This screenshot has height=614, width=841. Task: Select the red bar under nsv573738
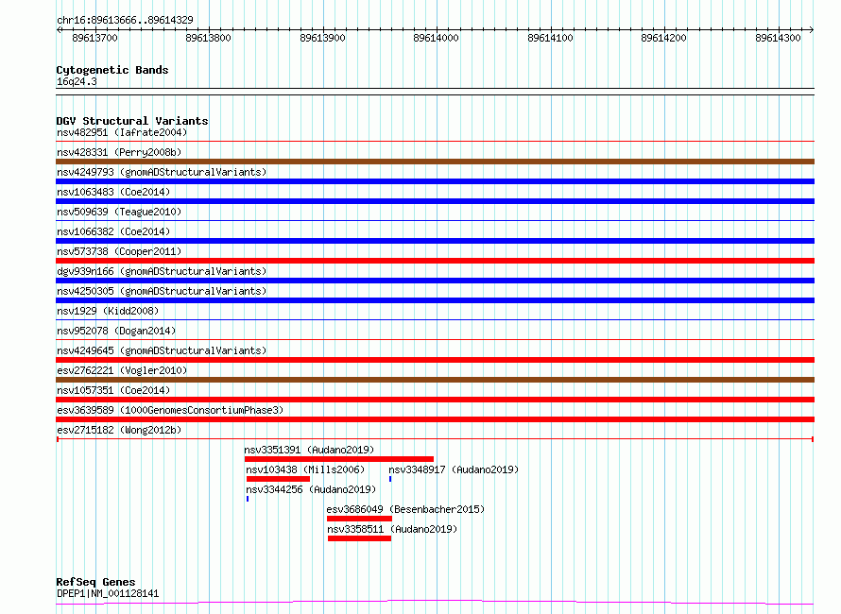tap(435, 261)
